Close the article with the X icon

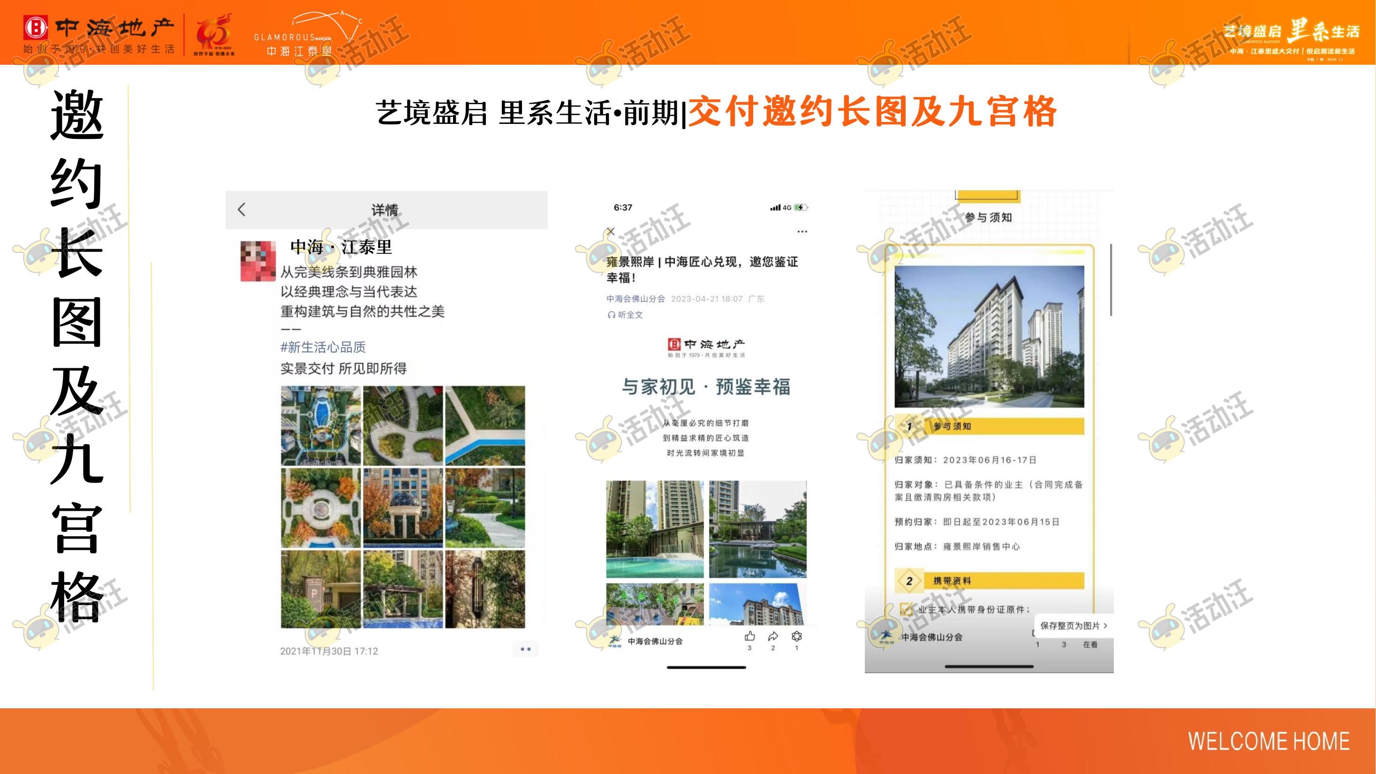611,231
